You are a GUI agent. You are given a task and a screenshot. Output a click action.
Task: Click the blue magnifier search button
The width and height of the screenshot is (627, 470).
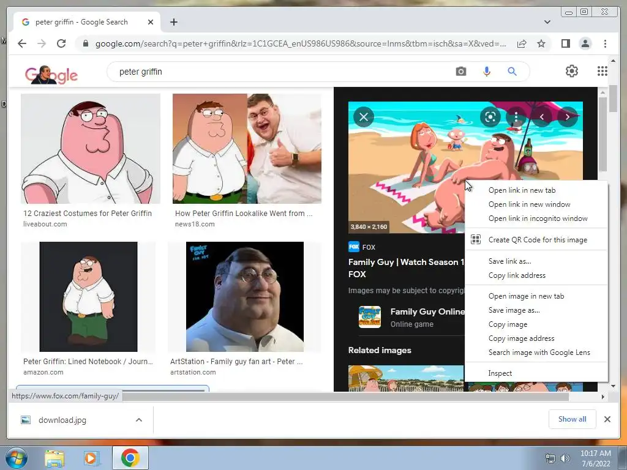point(512,72)
